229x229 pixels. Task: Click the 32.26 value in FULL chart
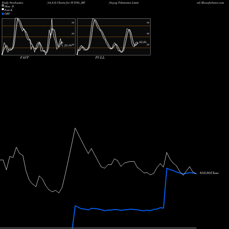tap(143, 42)
